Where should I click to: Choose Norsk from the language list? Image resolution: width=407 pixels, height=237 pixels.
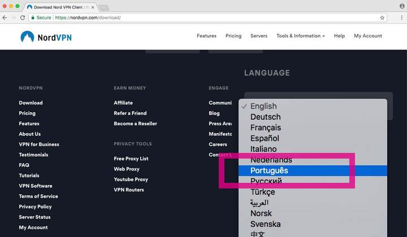pos(313,213)
